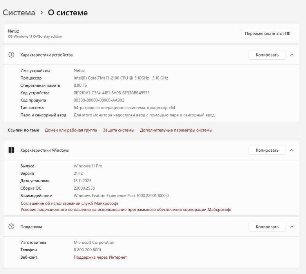
Task: Collapse the Support section chevron
Action: pos(292,227)
